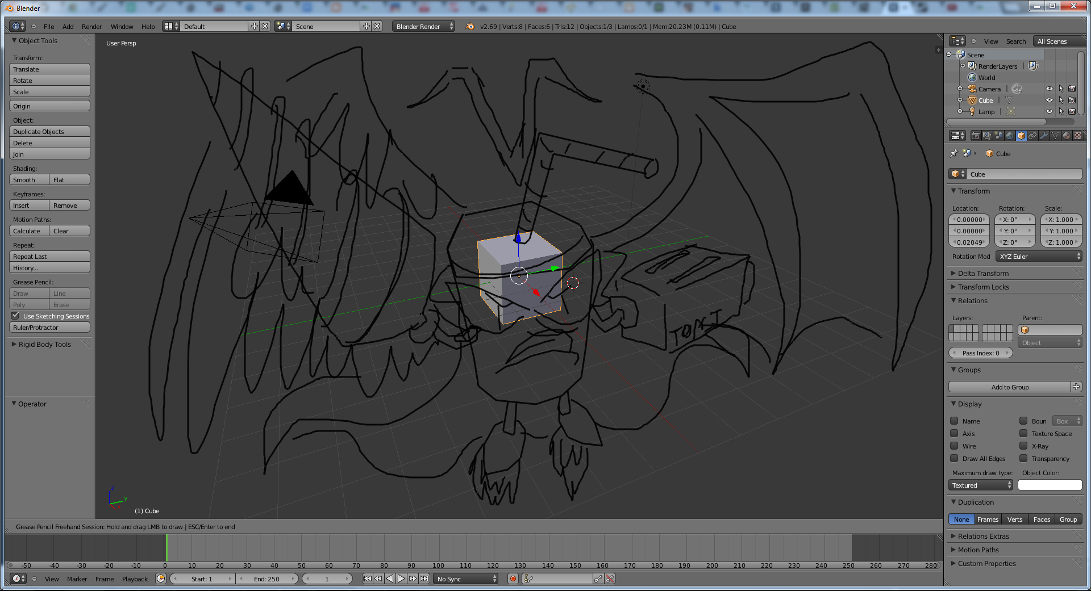This screenshot has width=1091, height=591.
Task: Select the Verts duplication tab
Action: (x=1014, y=519)
